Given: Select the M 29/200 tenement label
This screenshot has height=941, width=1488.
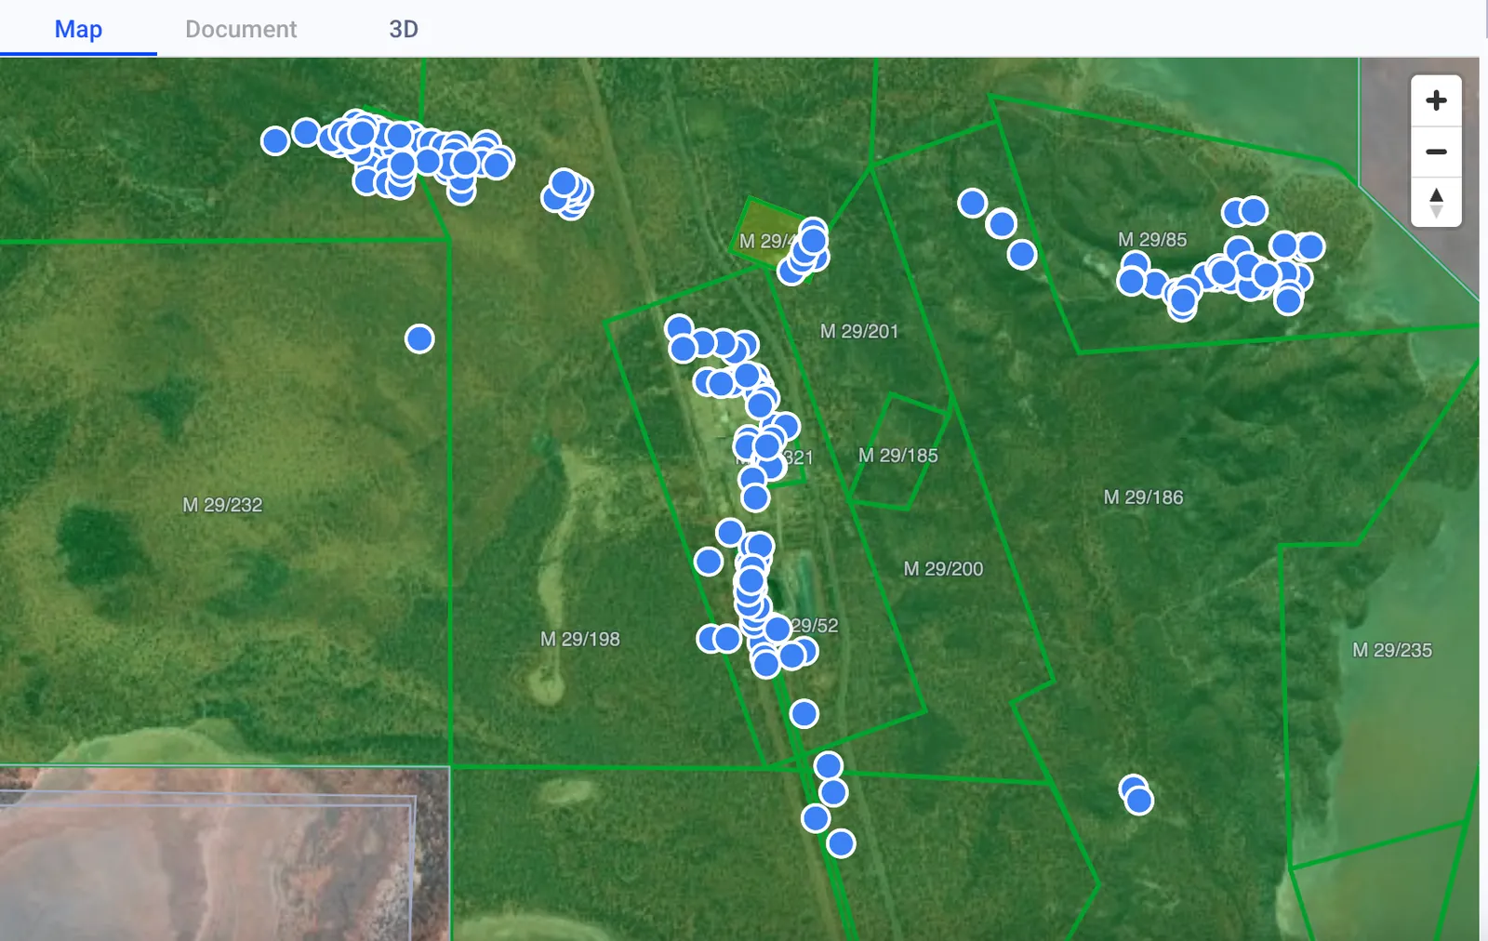Looking at the screenshot, I should click(x=943, y=568).
